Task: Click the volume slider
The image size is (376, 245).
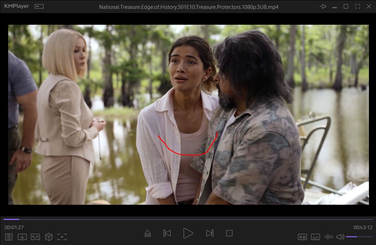Action: coord(359,237)
